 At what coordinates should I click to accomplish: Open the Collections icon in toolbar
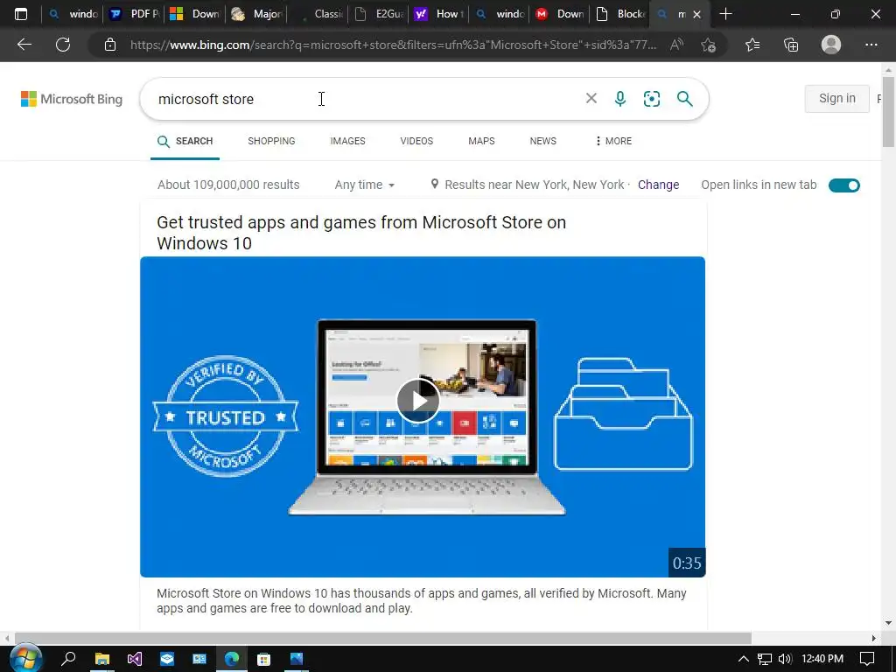pos(791,45)
